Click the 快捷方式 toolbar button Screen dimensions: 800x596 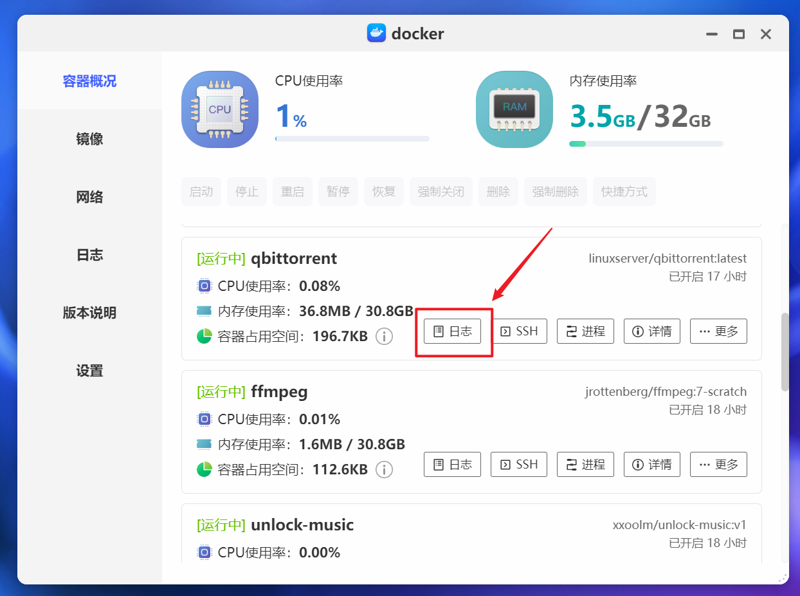624,192
